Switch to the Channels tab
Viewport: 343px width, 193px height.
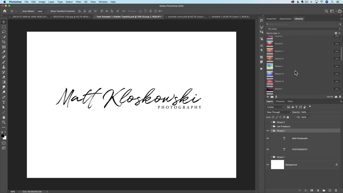[280, 101]
